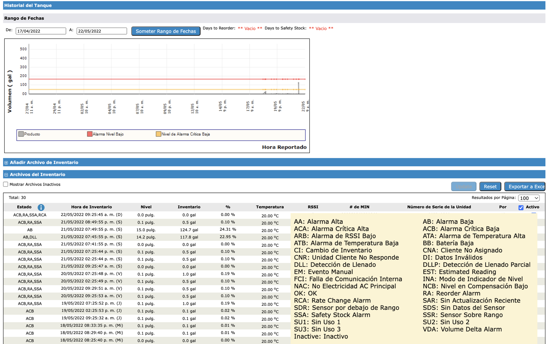Click the SSA: Safety Stock Alarm entry
Screen dimensions: 547x344
click(x=332, y=315)
